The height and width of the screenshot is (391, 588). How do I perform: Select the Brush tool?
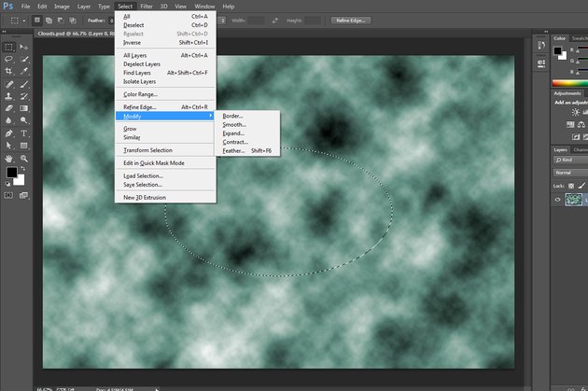coord(23,84)
